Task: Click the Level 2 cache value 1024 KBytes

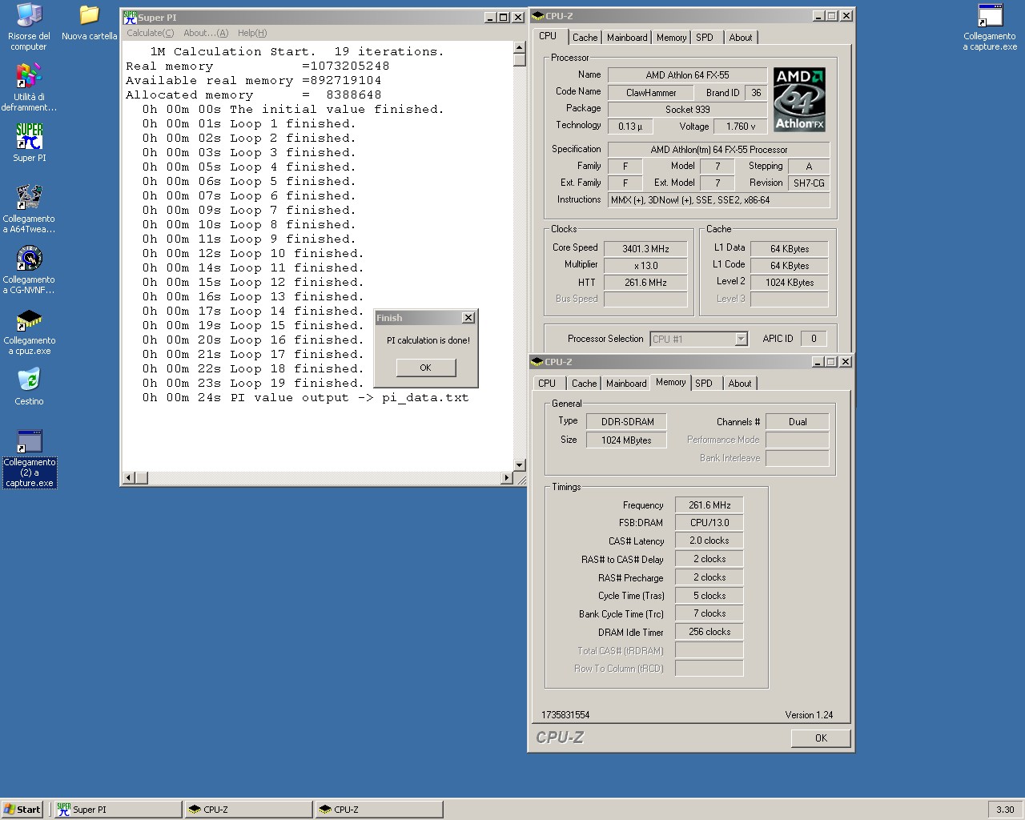Action: coord(790,283)
